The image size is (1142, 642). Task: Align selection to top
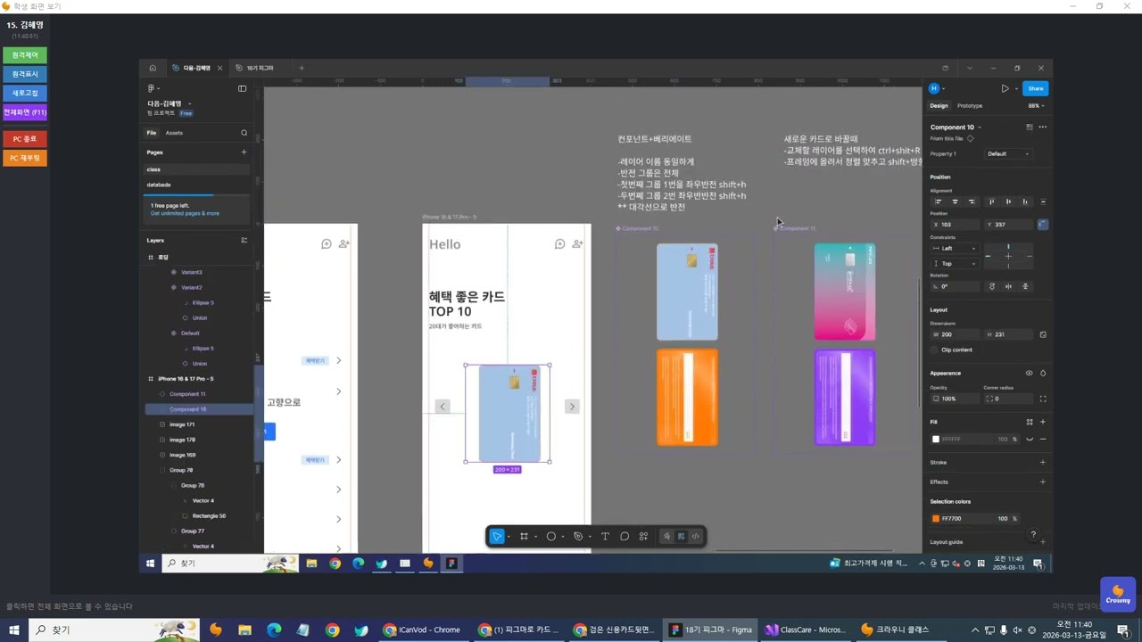[991, 202]
